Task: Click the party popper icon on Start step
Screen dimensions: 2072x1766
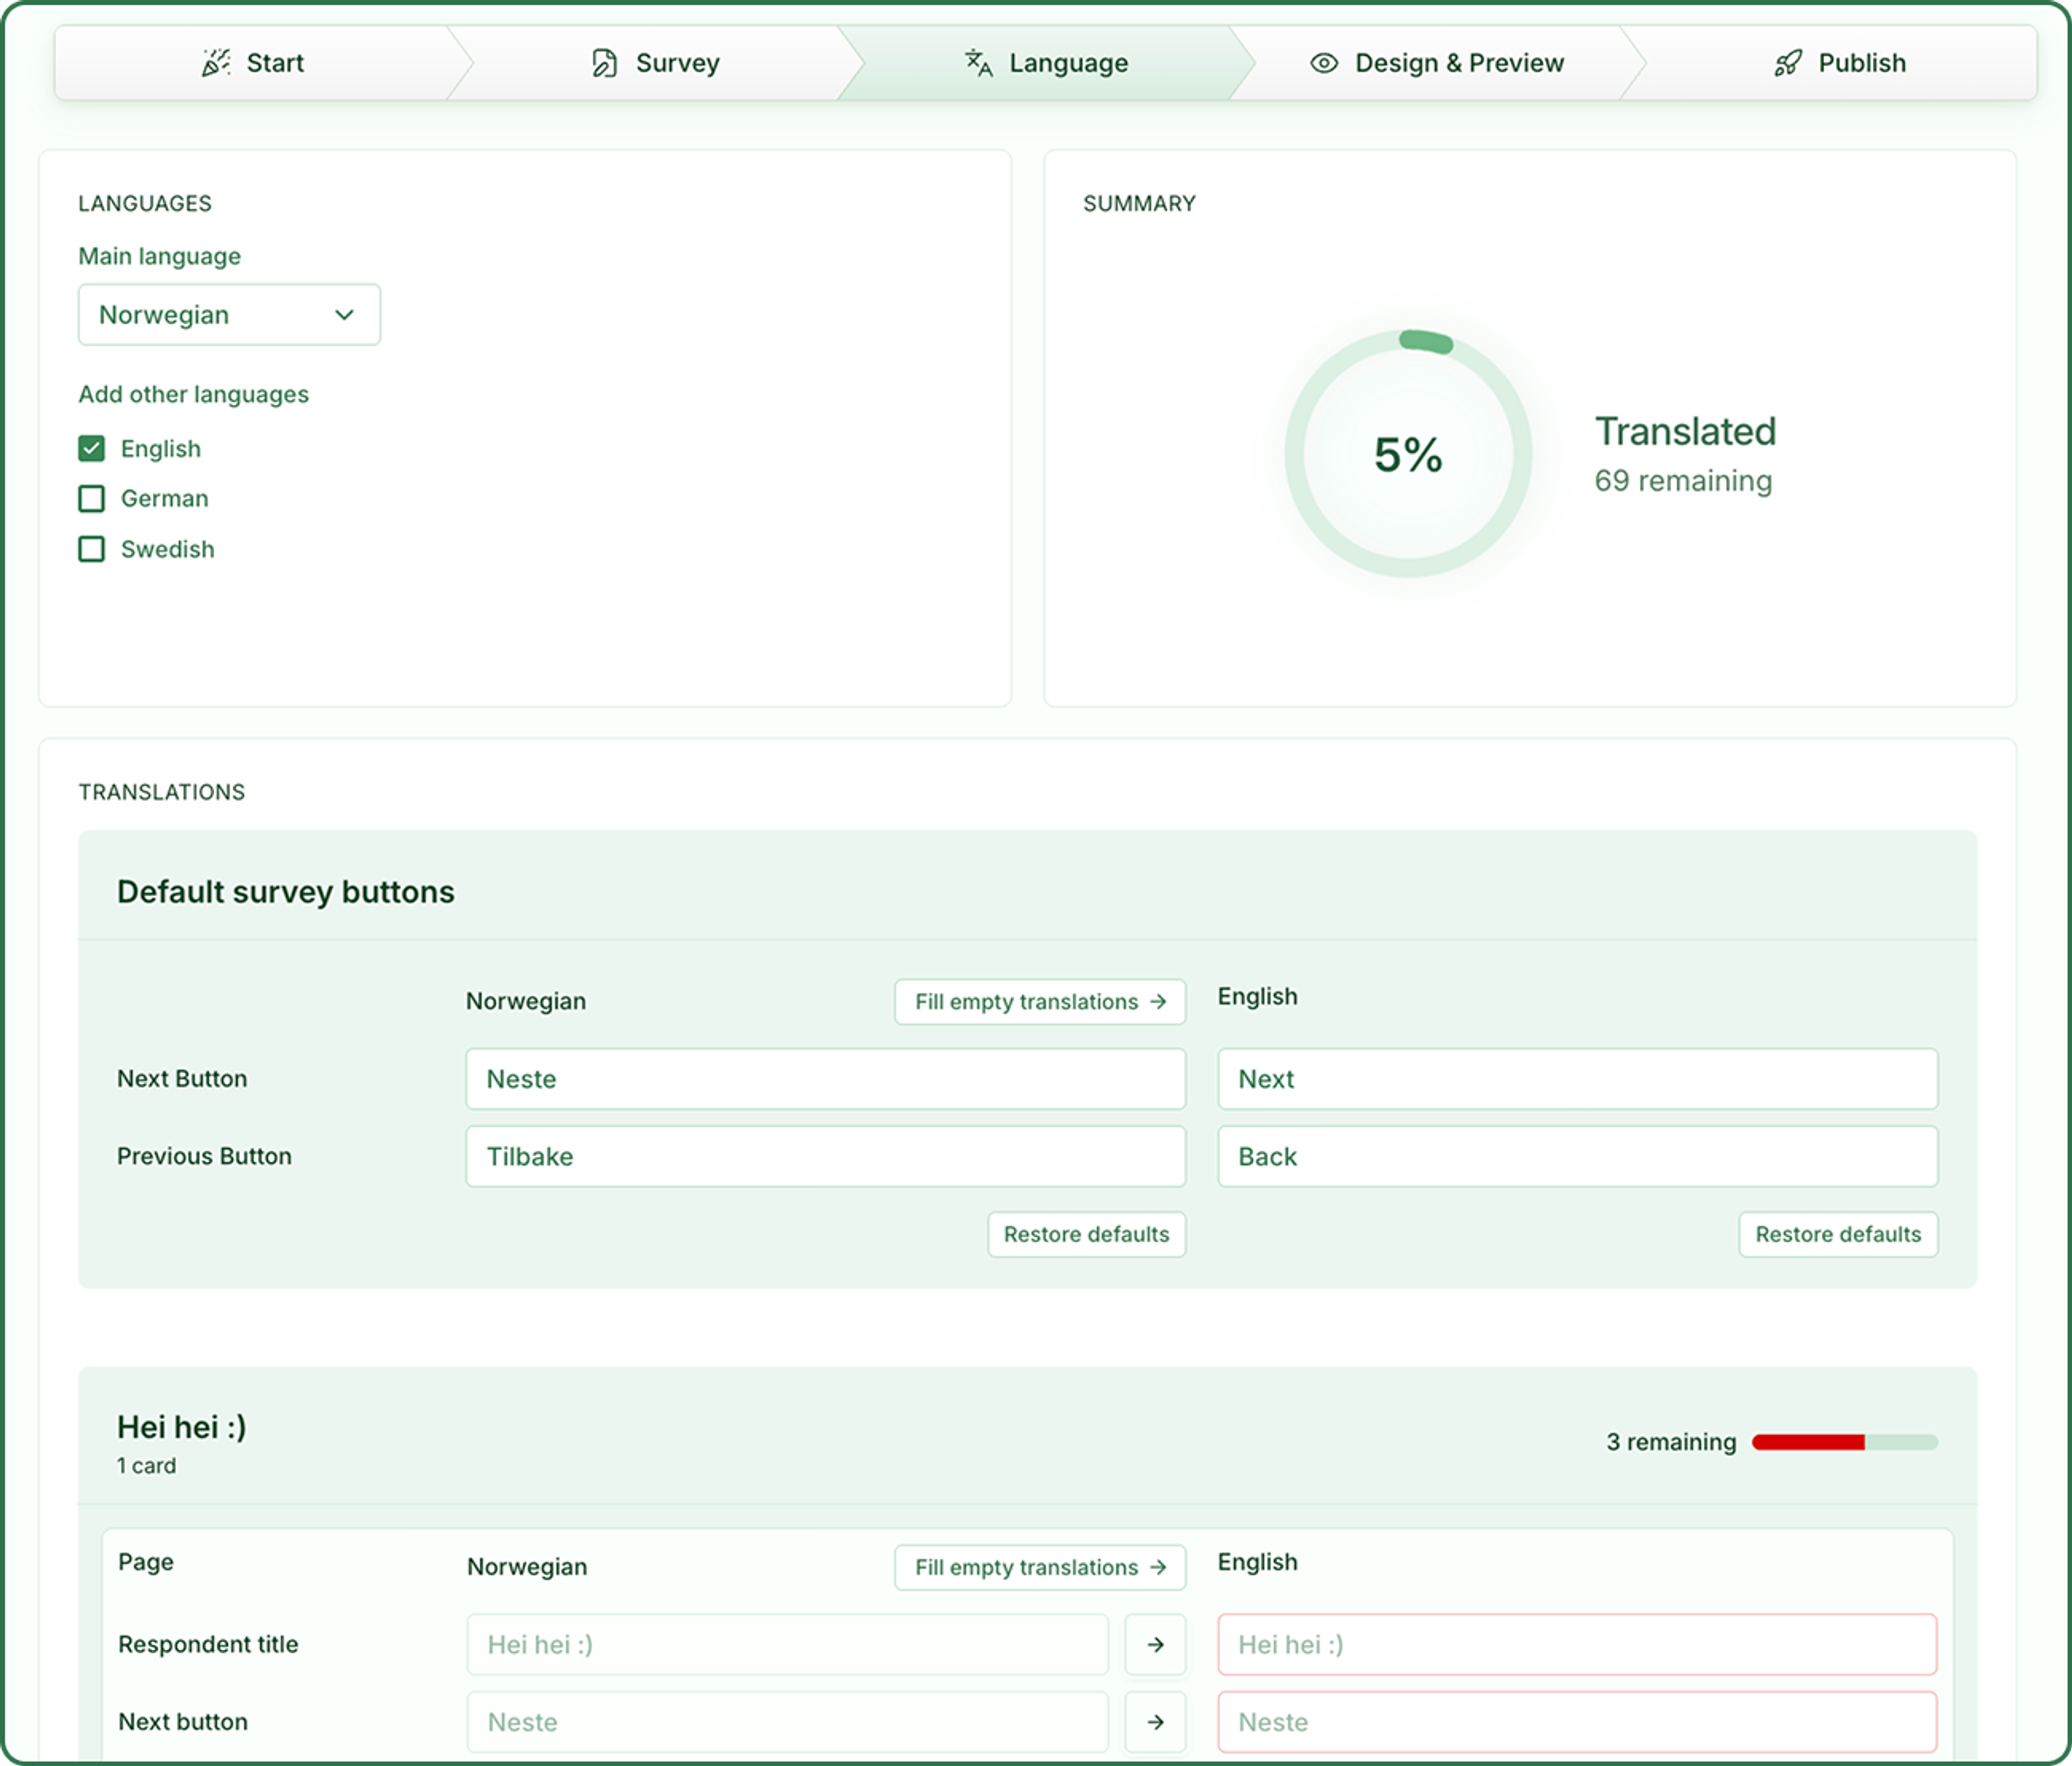Action: (216, 63)
